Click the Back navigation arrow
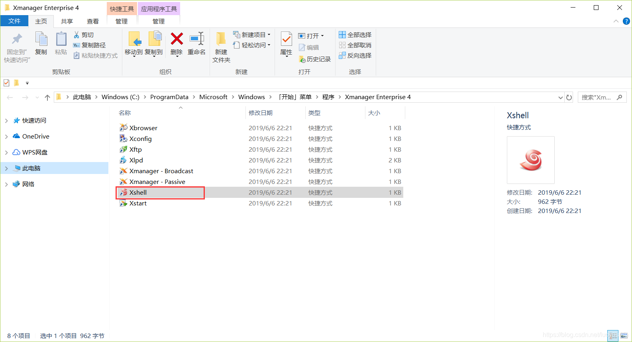The width and height of the screenshot is (632, 342). (x=10, y=97)
